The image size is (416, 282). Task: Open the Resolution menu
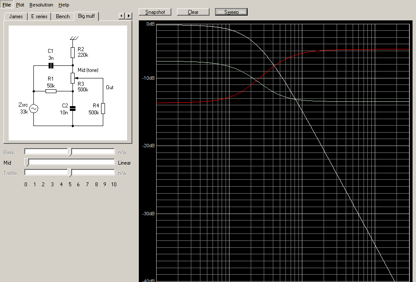point(41,5)
